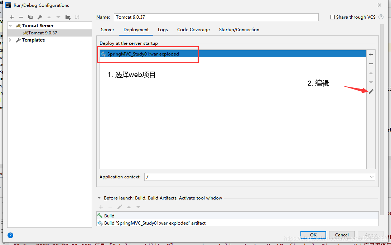
Task: Move before launch task up
Action: 129,207
